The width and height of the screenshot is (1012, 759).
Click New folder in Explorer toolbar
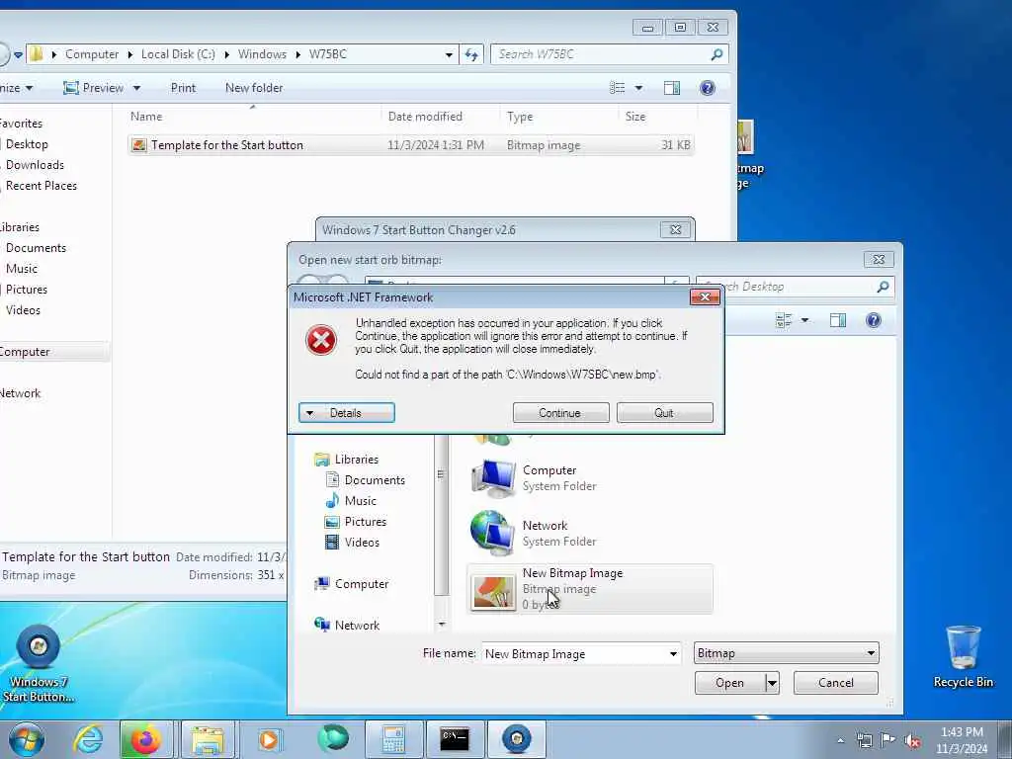pos(254,88)
